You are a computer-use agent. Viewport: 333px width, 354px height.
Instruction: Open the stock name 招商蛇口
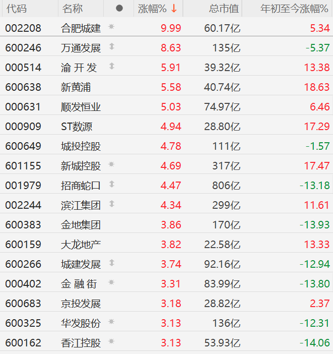pyautogui.click(x=81, y=186)
